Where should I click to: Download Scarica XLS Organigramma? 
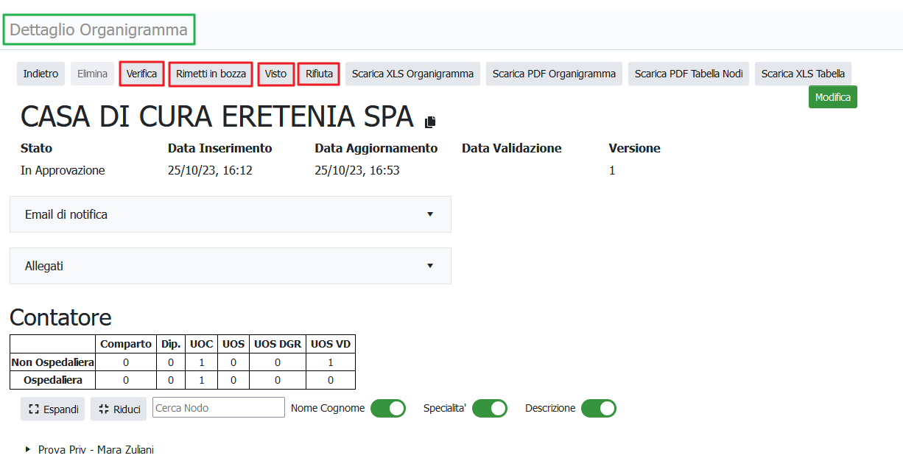[412, 74]
